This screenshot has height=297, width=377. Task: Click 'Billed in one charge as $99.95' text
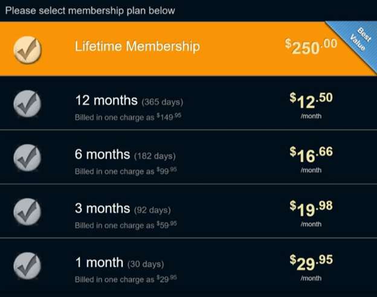[x=126, y=171]
